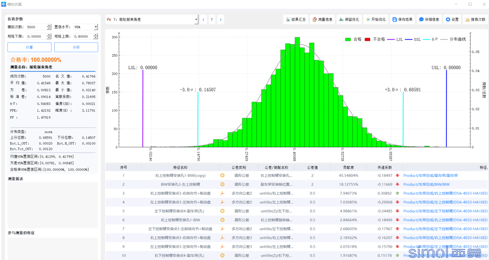
Task: Click the 规格上限 0.80000 input field
Action: (x=83, y=36)
